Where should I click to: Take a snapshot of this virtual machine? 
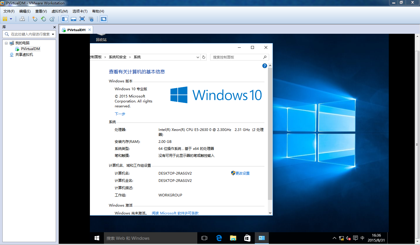[x=35, y=19]
